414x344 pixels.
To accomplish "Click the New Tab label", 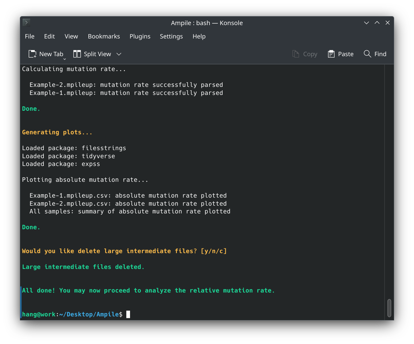I will 51,54.
